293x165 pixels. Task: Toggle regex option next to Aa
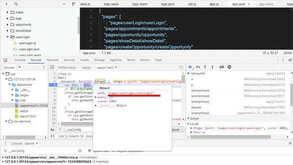[x=60, y=129]
